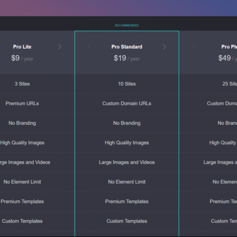Click 'High Quality Images' in Pro Lite column
Viewport: 237px width, 237px height.
click(22, 143)
